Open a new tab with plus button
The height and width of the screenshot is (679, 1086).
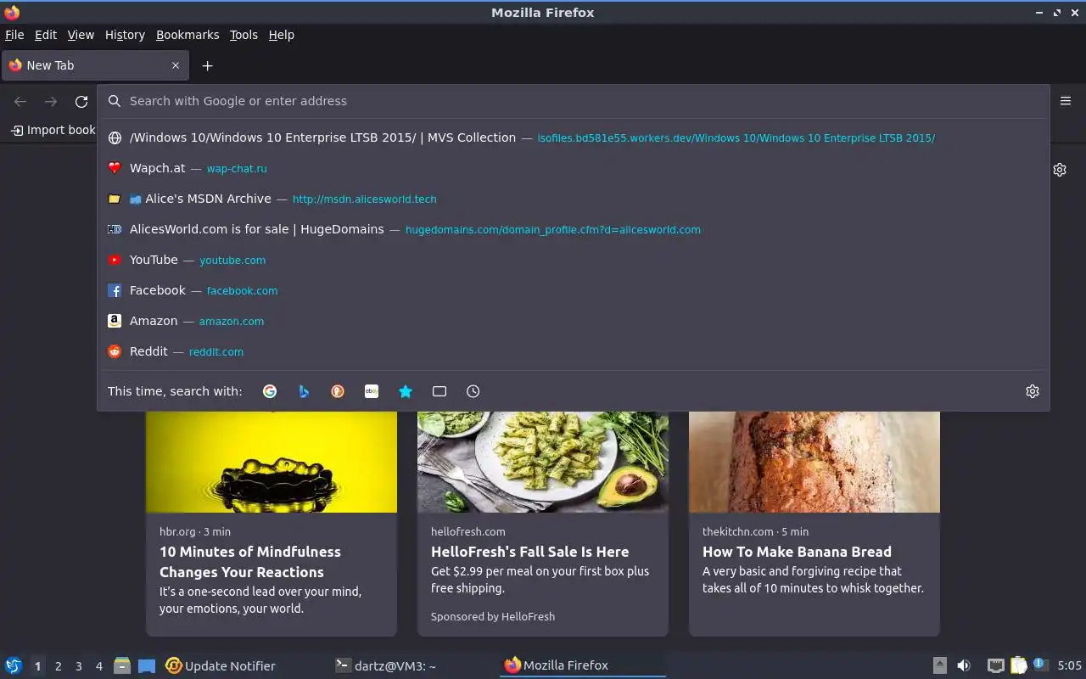point(207,65)
